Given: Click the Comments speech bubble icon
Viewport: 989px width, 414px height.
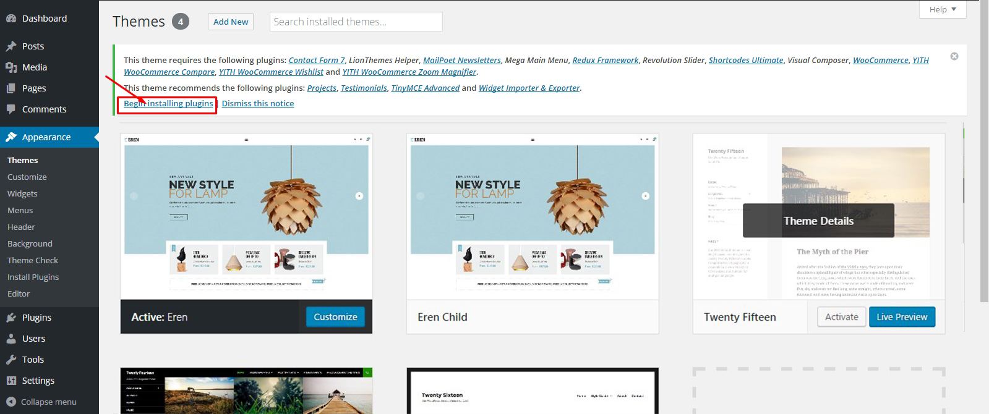Looking at the screenshot, I should 11,109.
